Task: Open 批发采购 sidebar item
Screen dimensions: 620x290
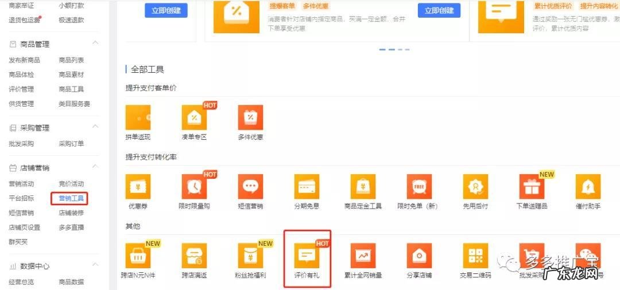Action: [21, 144]
